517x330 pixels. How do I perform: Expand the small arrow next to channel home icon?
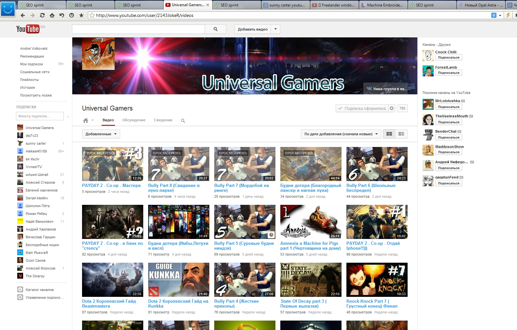click(x=92, y=120)
